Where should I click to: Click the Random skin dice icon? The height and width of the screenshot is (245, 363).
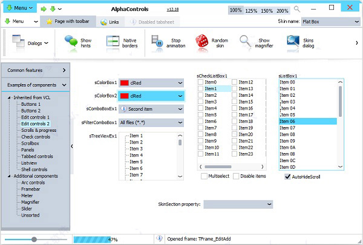(201, 41)
